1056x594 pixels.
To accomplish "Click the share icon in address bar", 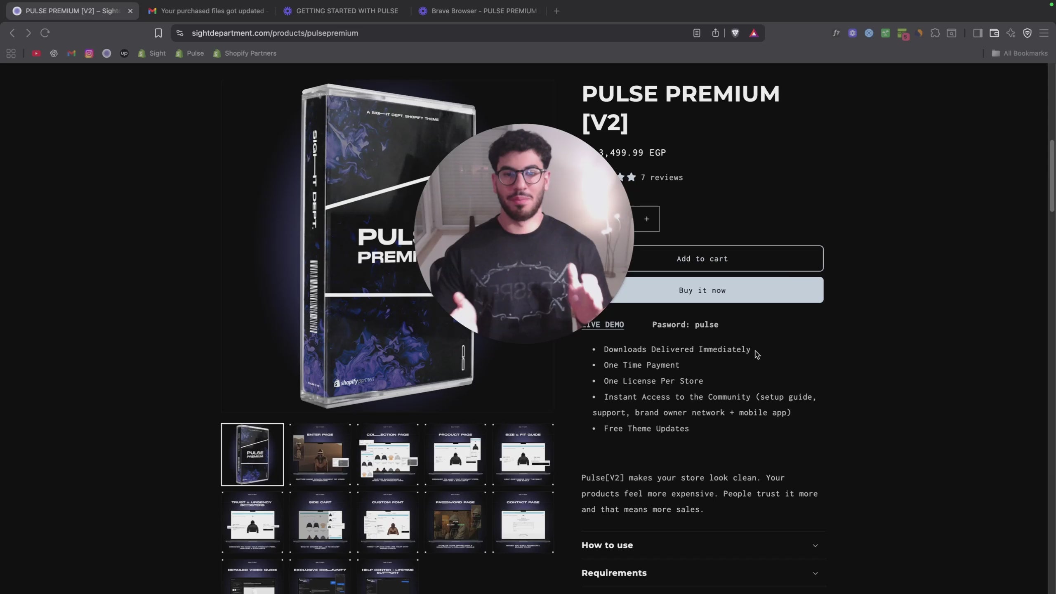I will [x=715, y=33].
